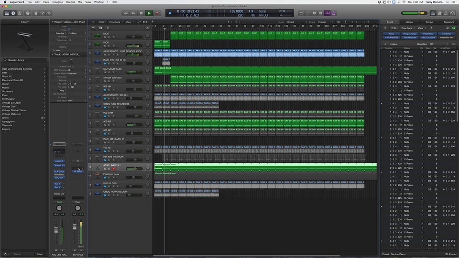
Task: Switch to the Tempo tab
Action: pyautogui.click(x=429, y=22)
